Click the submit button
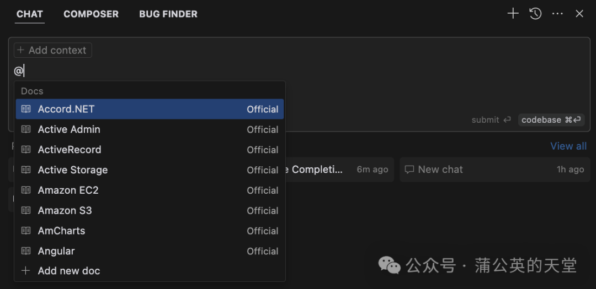 coord(491,120)
